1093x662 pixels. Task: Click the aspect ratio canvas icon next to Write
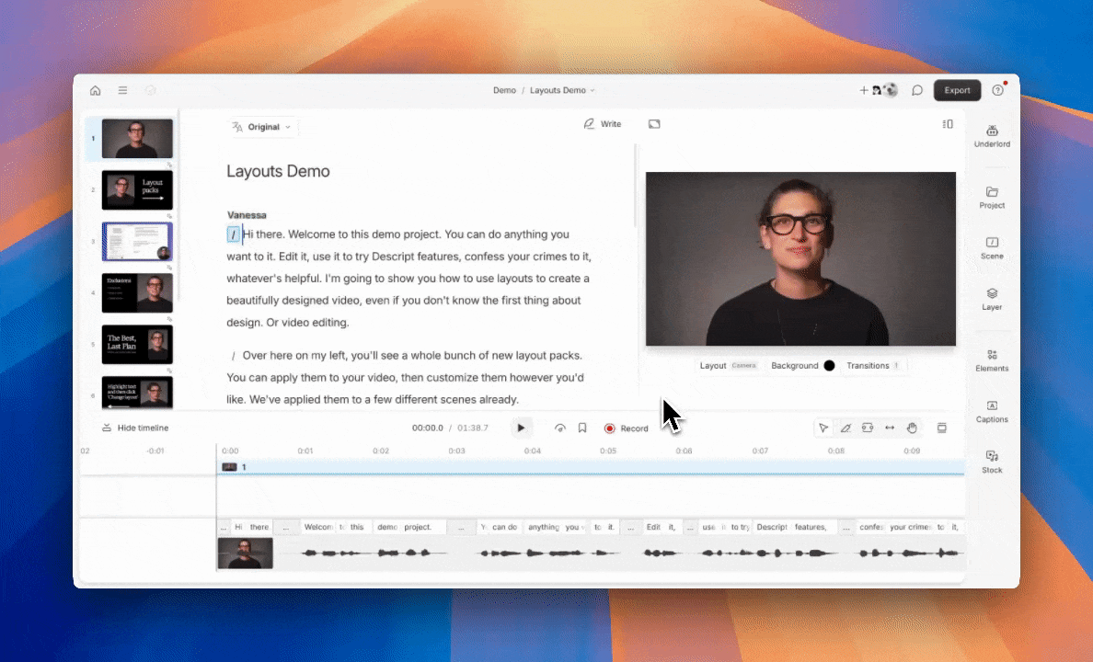point(654,124)
